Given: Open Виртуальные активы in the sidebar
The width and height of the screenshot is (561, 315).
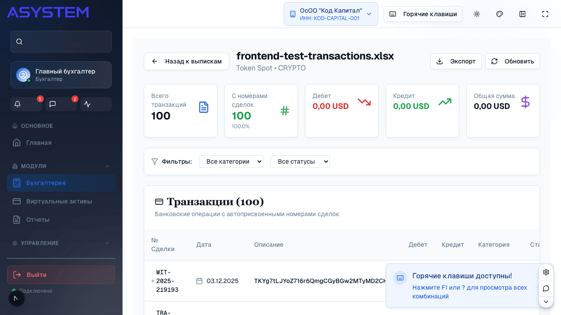Looking at the screenshot, I should [59, 201].
